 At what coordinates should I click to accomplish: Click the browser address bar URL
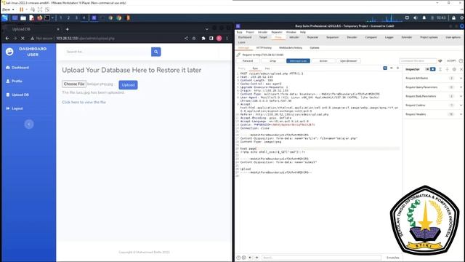[x=86, y=39]
